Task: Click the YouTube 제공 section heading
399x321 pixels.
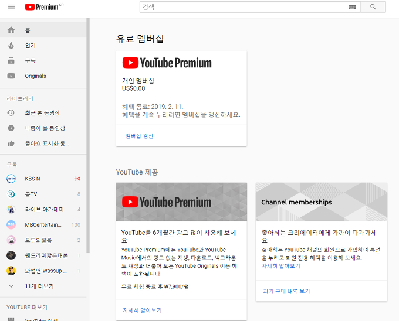Action: click(x=137, y=172)
